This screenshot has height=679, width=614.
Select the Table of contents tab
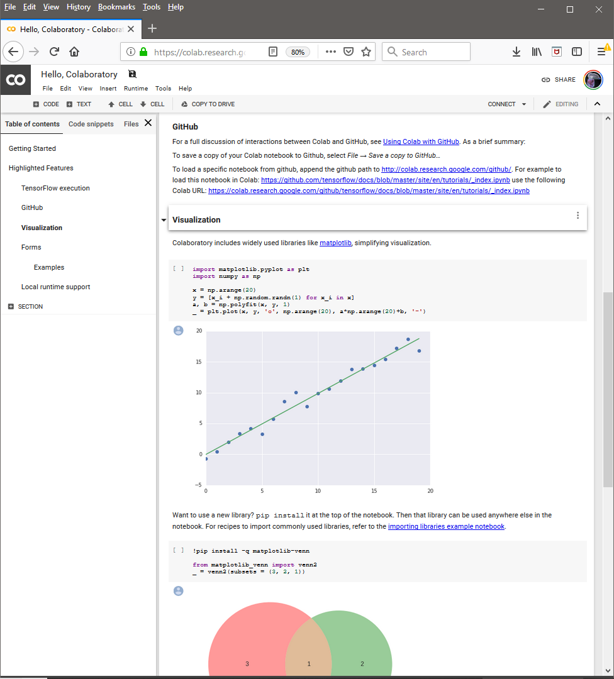point(32,124)
